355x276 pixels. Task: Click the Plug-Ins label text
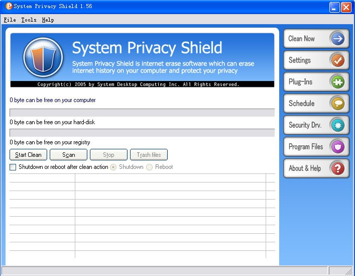click(300, 82)
